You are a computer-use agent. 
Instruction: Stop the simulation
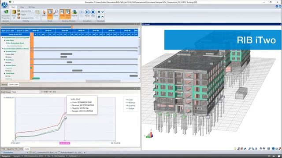tap(93, 13)
